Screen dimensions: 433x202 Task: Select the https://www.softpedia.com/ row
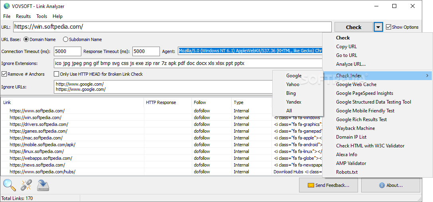click(x=137, y=111)
